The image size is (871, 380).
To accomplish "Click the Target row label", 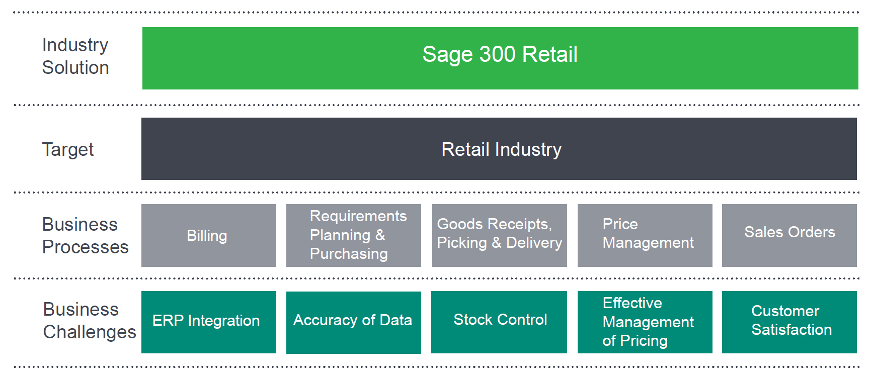I will click(68, 150).
